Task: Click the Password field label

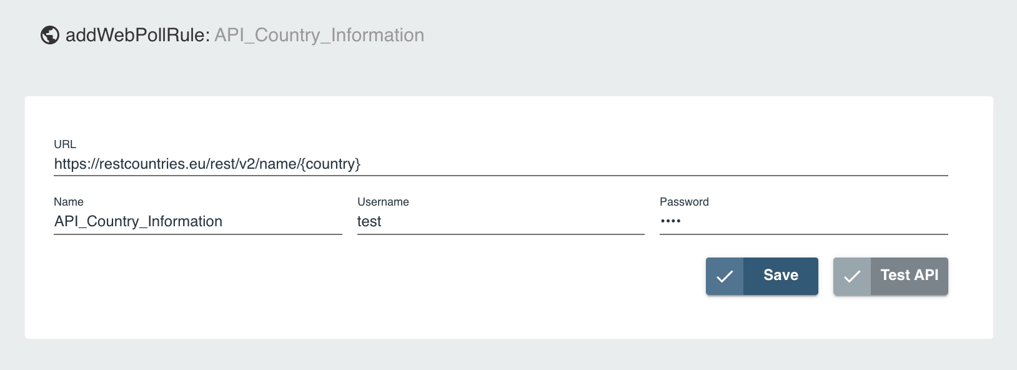Action: (x=684, y=202)
